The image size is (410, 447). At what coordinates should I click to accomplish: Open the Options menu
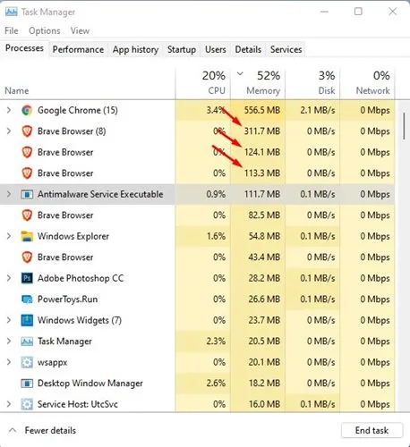[x=45, y=30]
